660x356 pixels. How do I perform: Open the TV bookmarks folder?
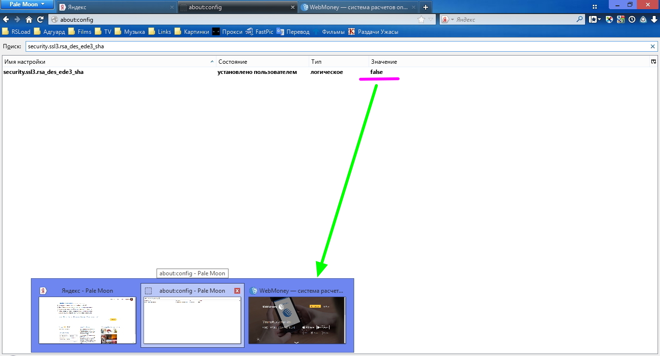pyautogui.click(x=103, y=32)
